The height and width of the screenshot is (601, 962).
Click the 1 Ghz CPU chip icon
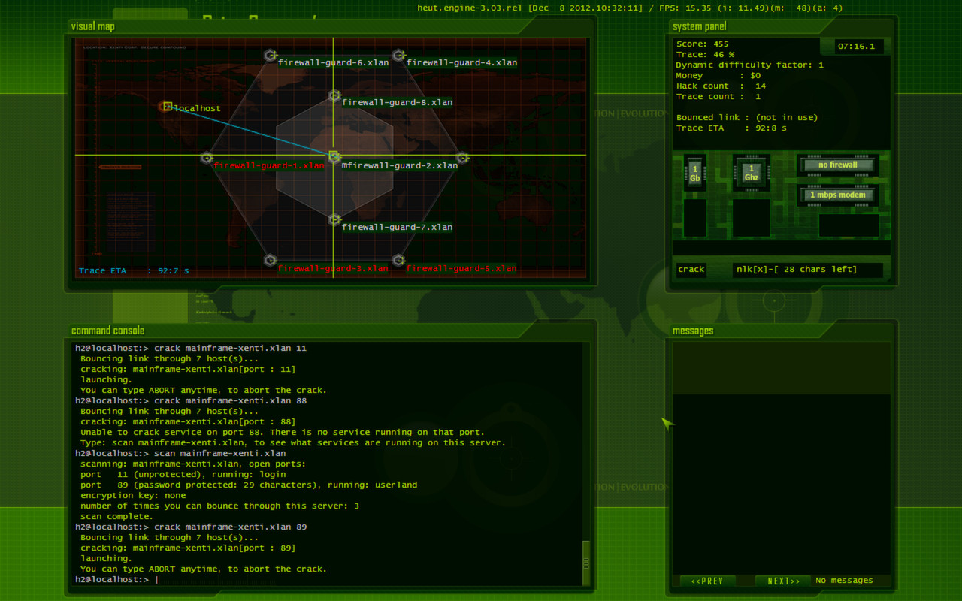pos(751,172)
